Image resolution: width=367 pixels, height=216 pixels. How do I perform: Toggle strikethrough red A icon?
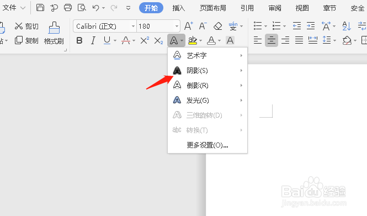pyautogui.click(x=126, y=40)
